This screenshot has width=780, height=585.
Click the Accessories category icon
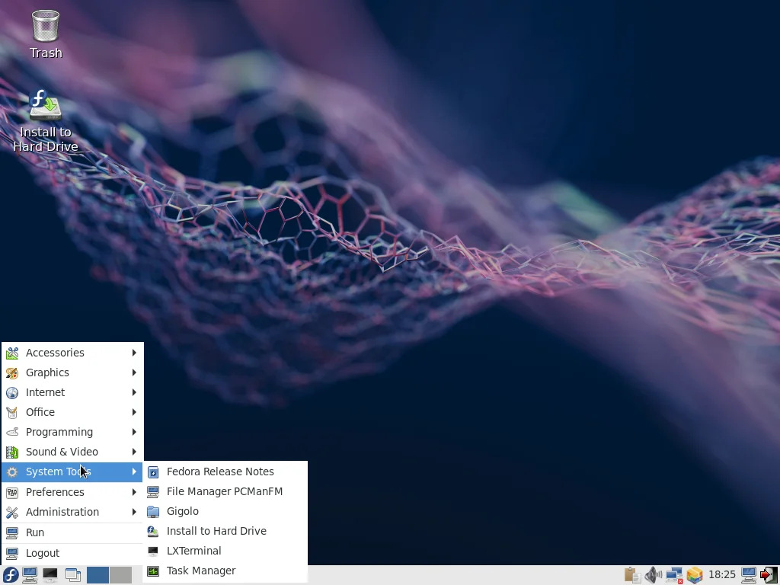pos(12,353)
